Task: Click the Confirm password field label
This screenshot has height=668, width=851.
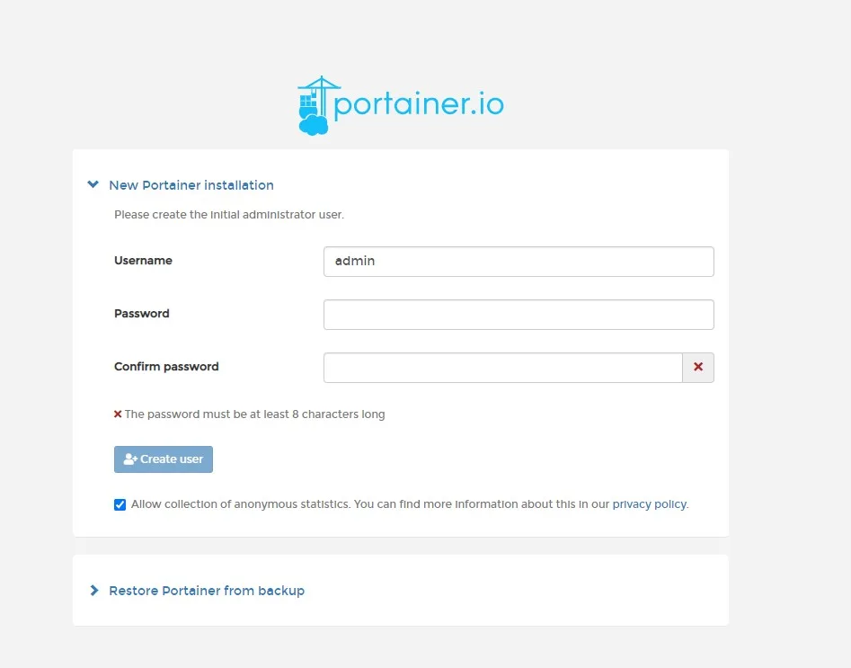Action: tap(166, 367)
